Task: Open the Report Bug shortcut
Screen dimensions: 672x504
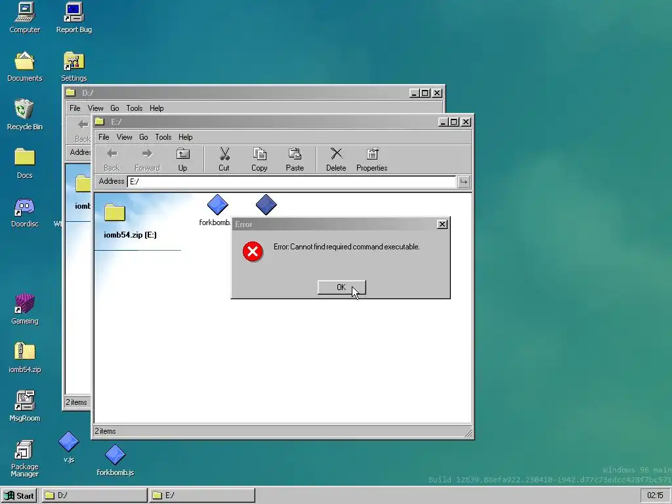Action: click(73, 18)
